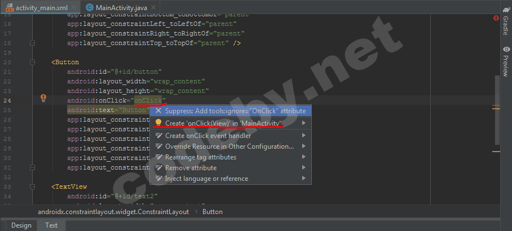This screenshot has width=512, height=231.
Task: Expand submenu arrow for Remove attribute
Action: [304, 168]
